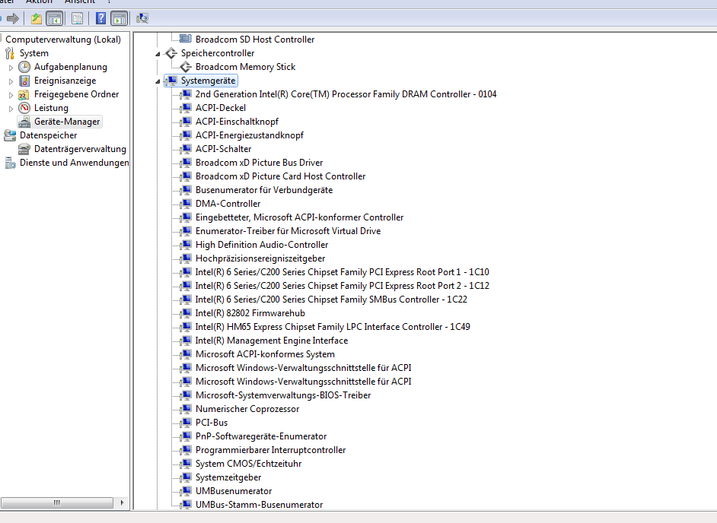The height and width of the screenshot is (523, 717).
Task: Click the Ereignisanzeige icon
Action: 24,81
